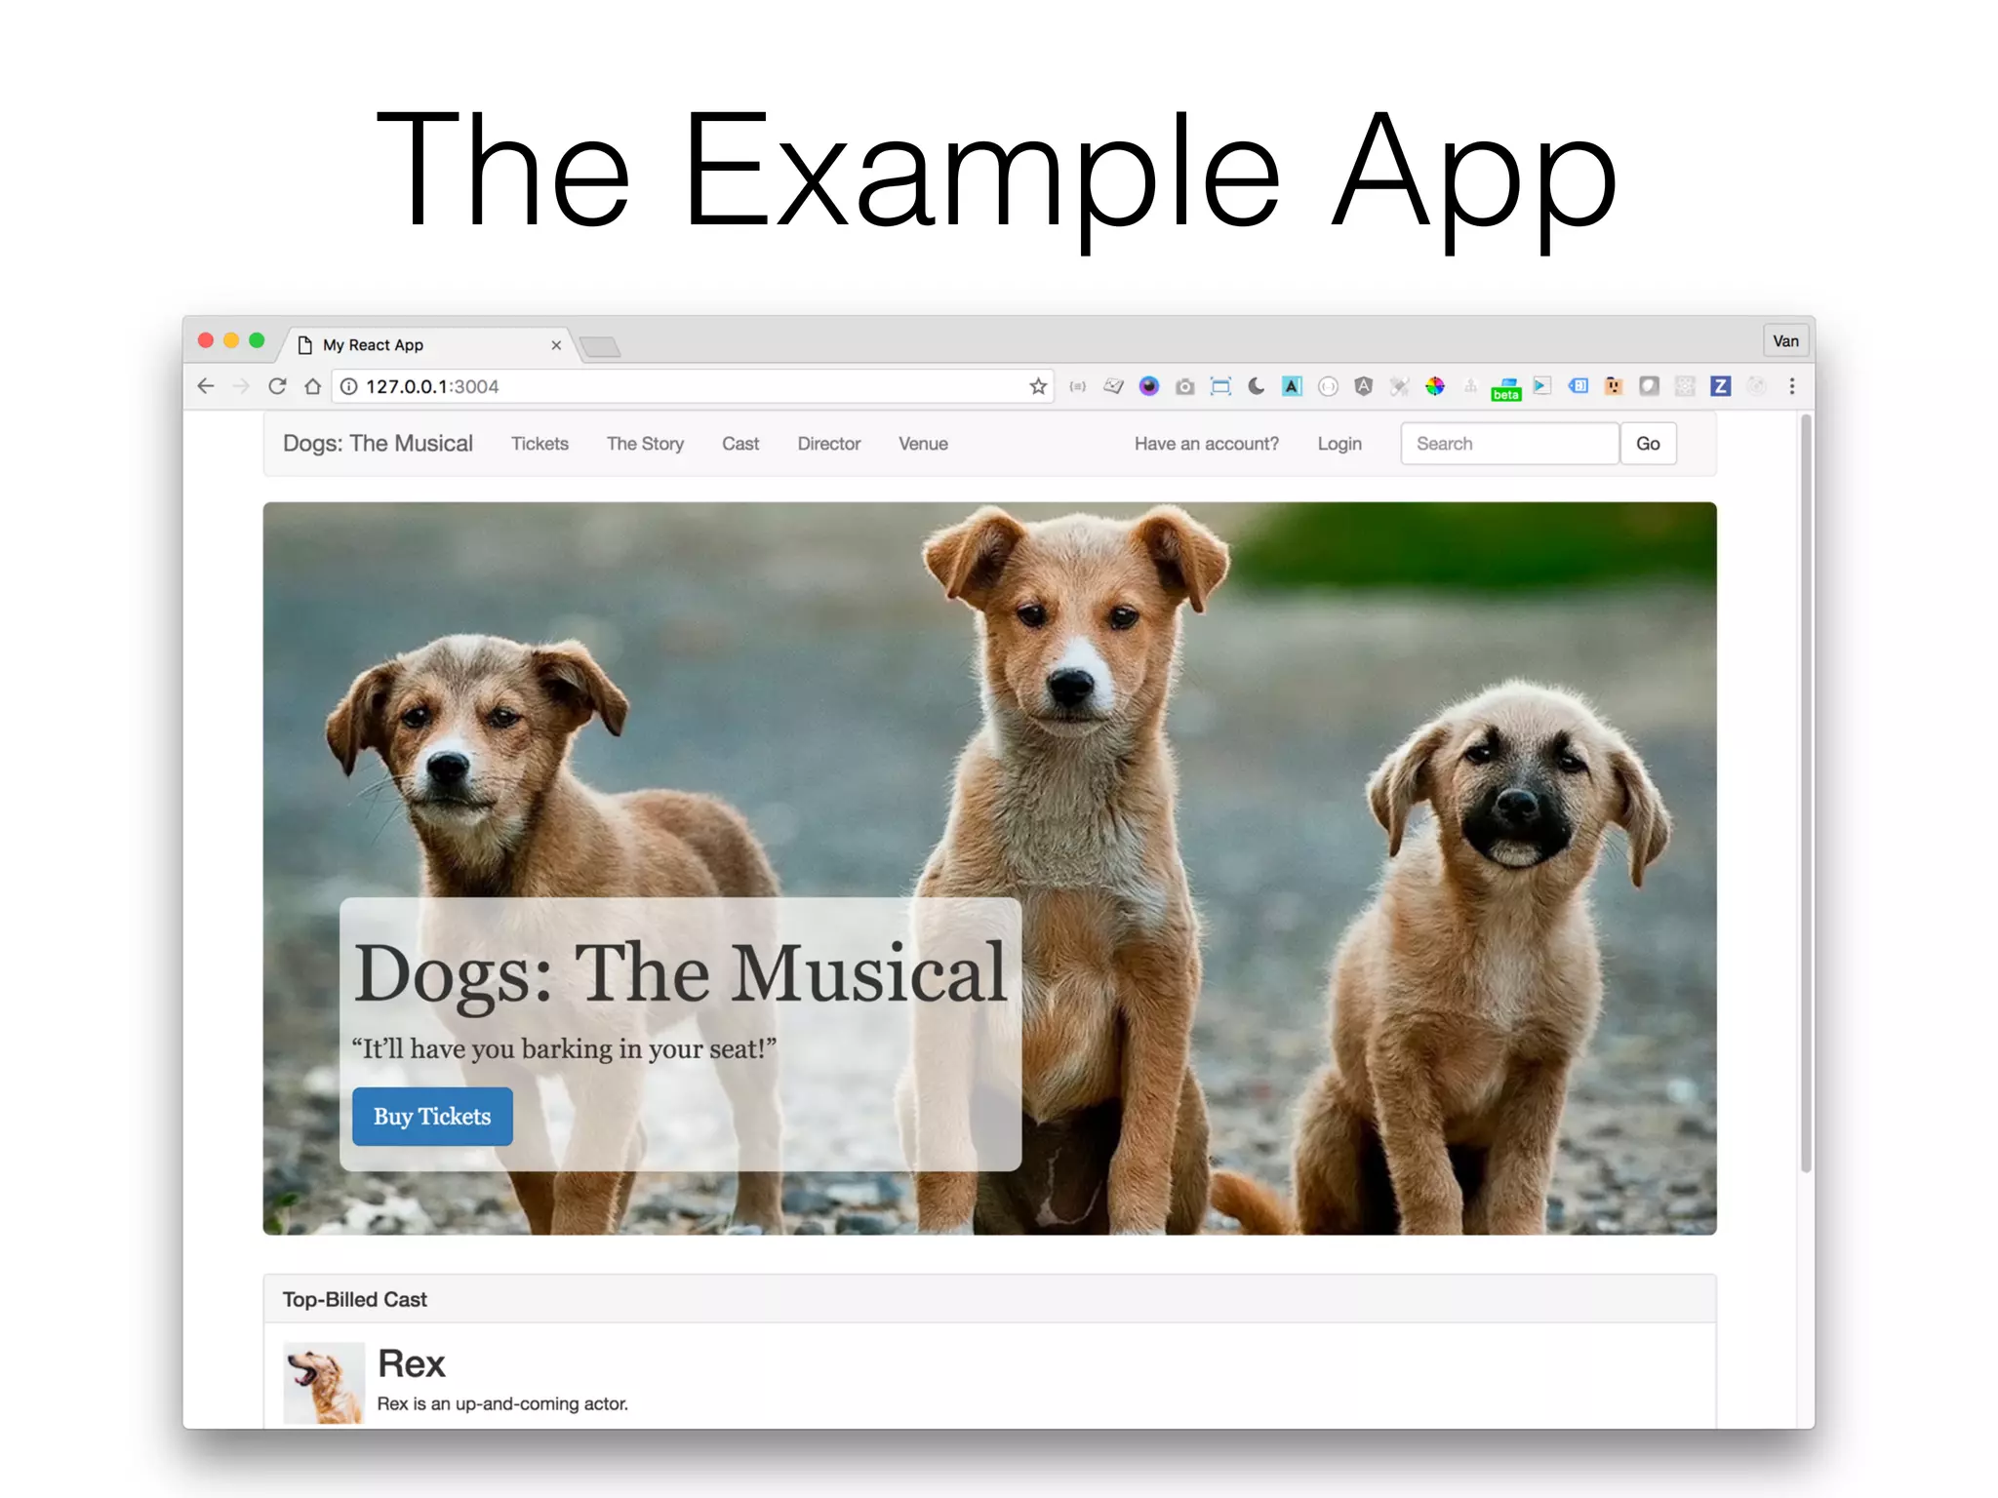
Task: Open the Van profile switcher
Action: tap(1785, 341)
